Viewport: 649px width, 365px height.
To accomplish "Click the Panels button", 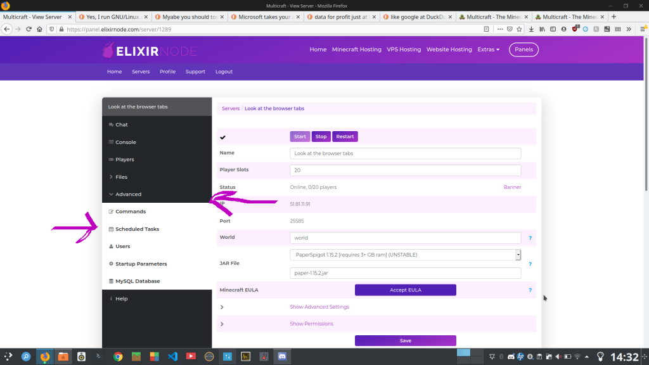I will coord(524,49).
